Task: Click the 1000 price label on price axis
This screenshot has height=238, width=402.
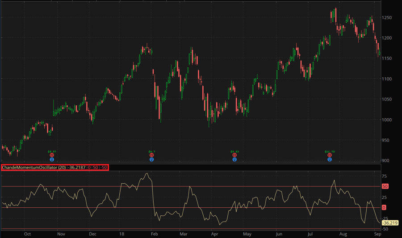Action: (x=386, y=120)
